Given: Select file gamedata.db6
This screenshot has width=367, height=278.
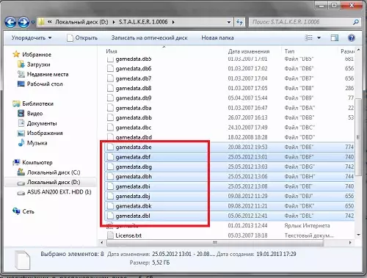Looking at the screenshot, I should pyautogui.click(x=134, y=69).
